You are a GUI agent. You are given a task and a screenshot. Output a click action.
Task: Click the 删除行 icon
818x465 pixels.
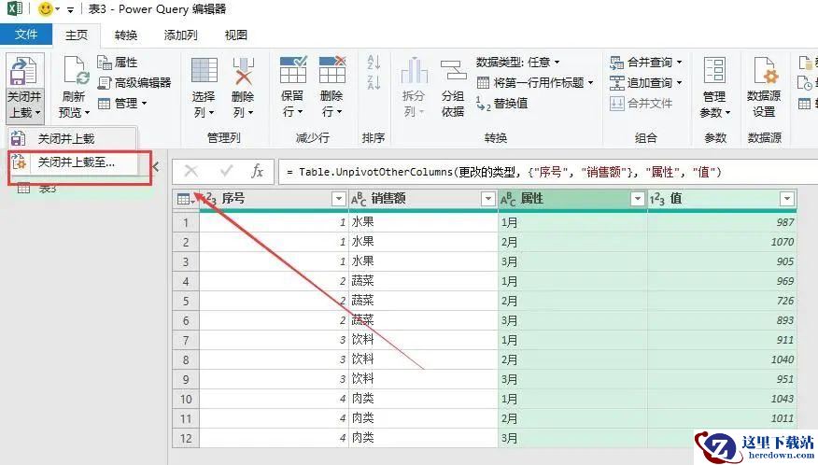[x=332, y=70]
